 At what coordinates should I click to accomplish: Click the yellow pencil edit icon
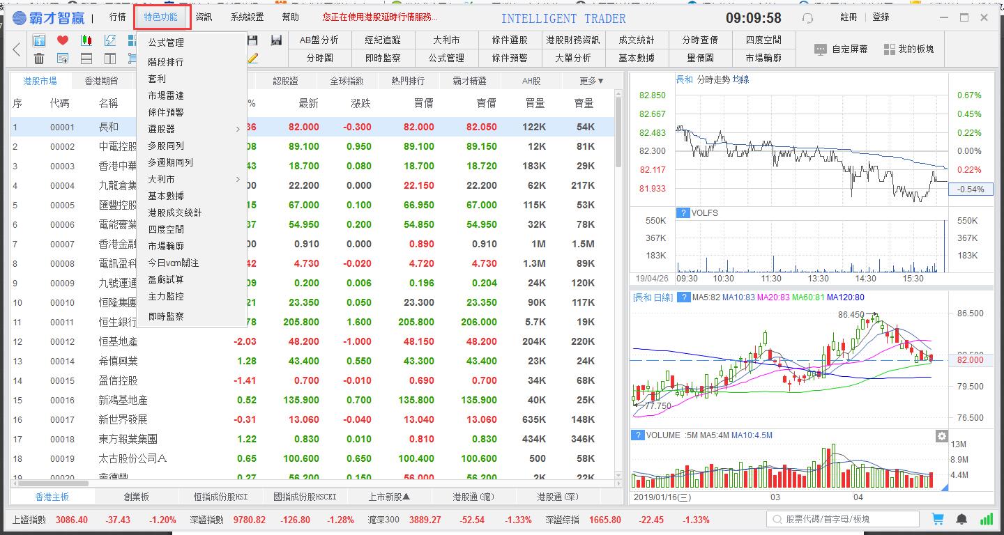[x=252, y=59]
